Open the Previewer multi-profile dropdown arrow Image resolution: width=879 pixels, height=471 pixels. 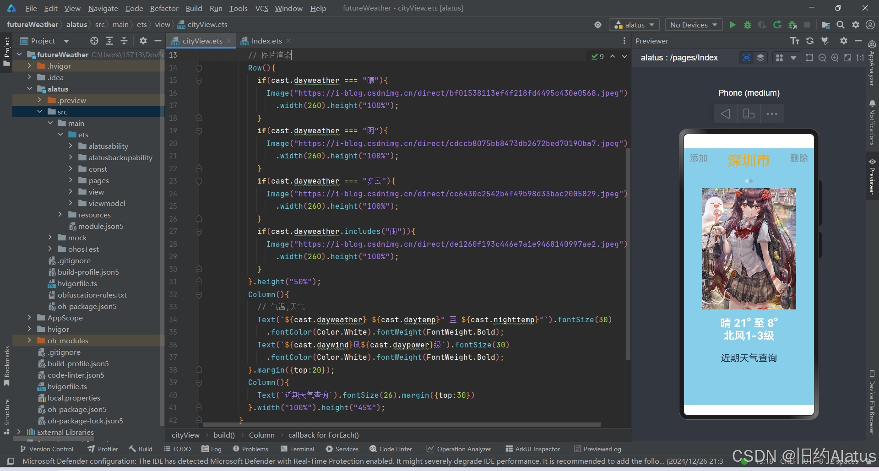click(x=793, y=58)
